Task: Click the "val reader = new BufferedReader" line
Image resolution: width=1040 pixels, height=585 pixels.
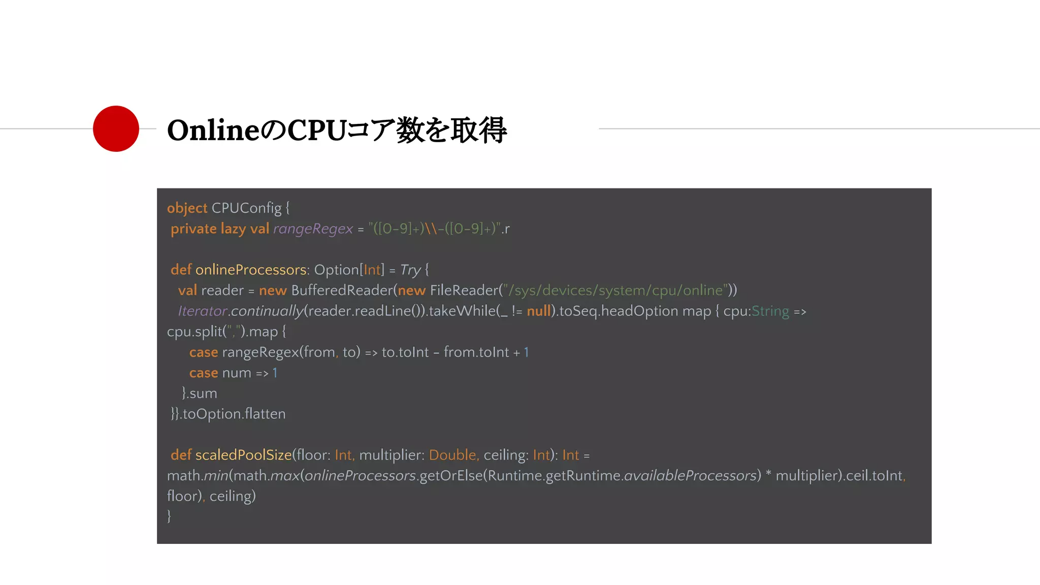Action: (458, 290)
